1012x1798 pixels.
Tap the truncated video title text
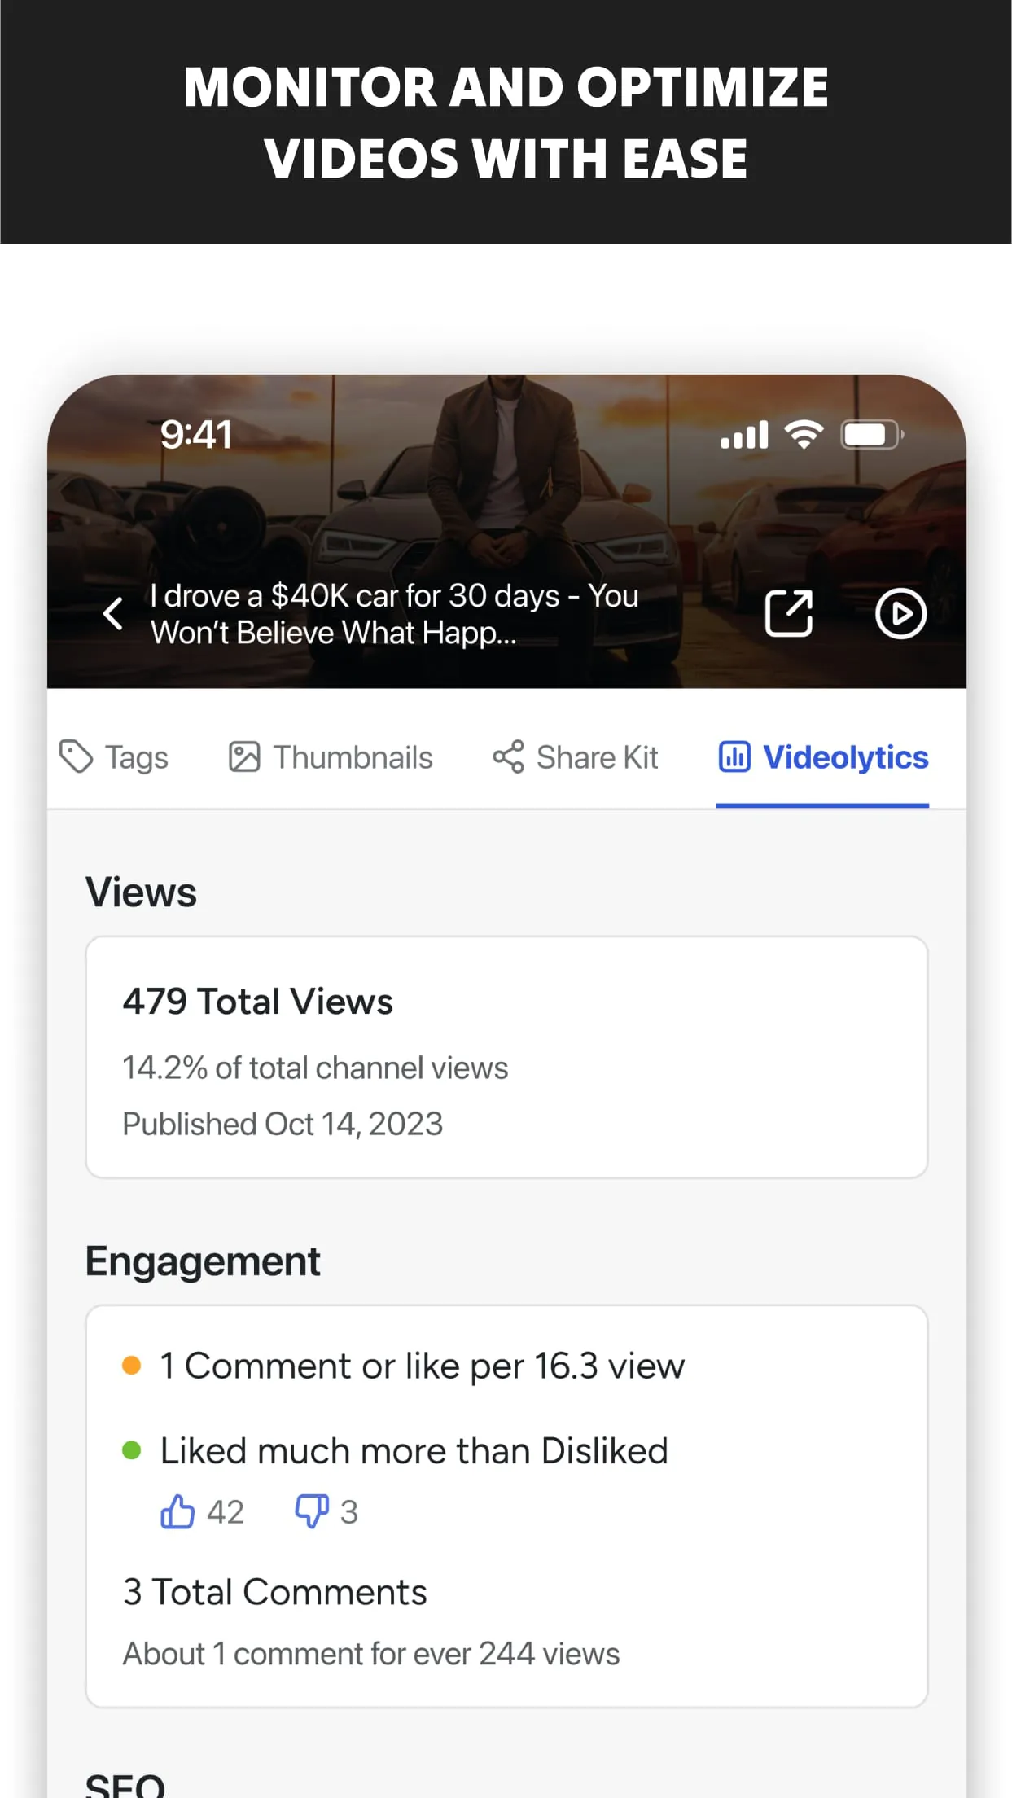394,614
